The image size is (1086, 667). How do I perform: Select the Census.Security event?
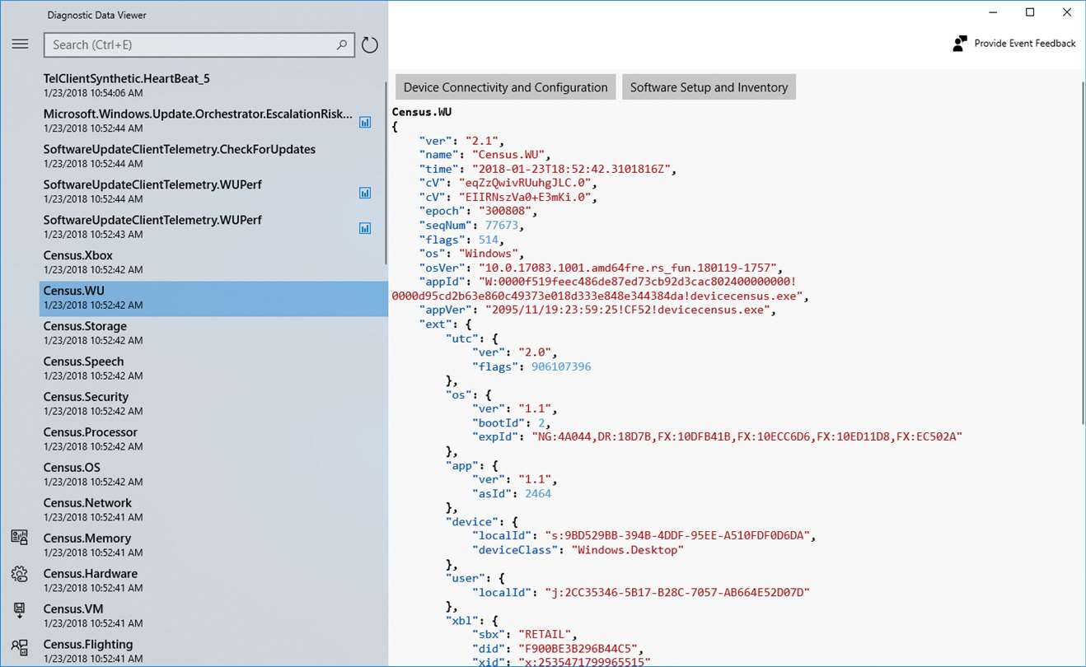point(213,403)
